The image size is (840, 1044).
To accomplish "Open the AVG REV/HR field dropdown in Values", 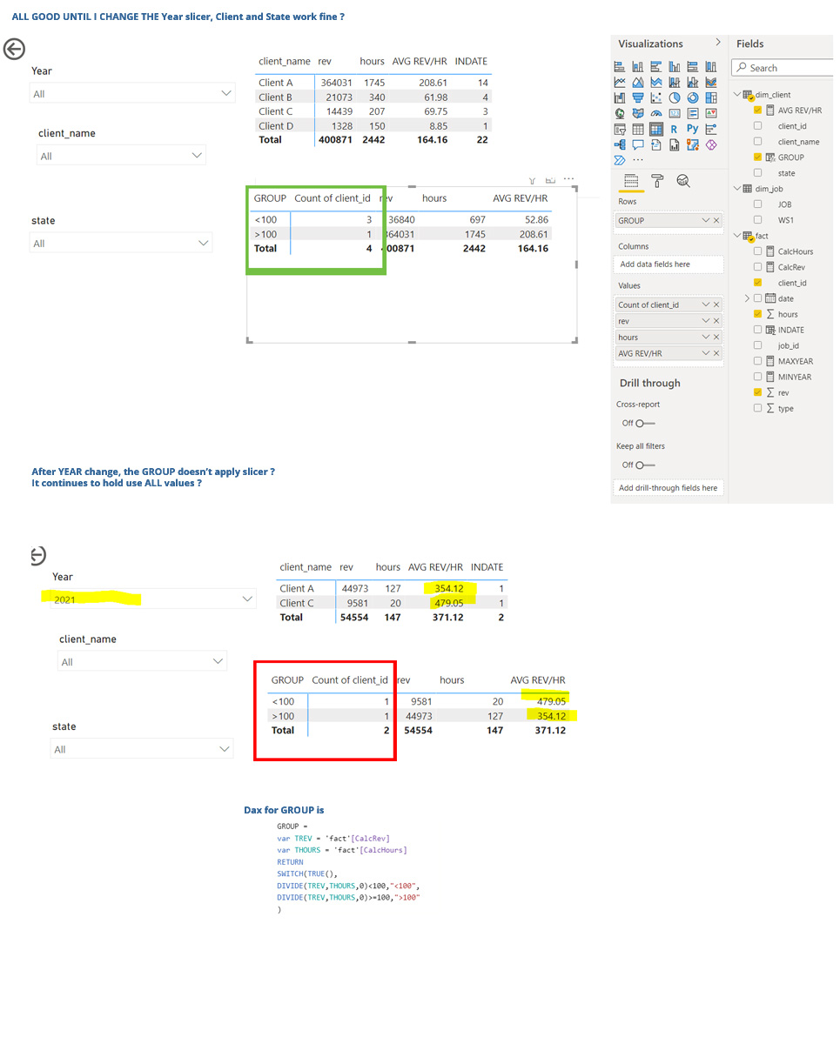I will 707,353.
